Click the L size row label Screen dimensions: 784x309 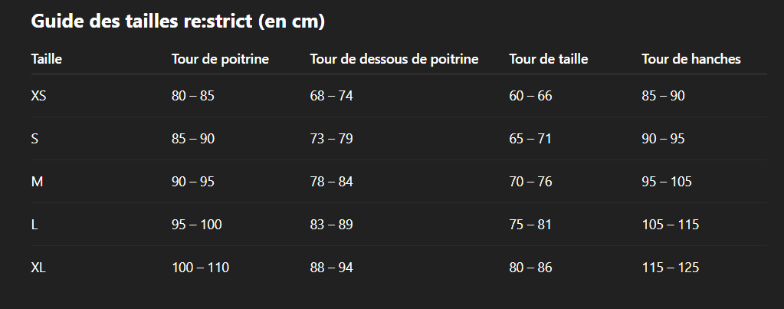(34, 225)
